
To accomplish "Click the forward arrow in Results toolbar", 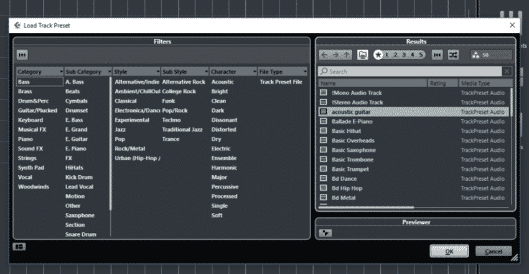I will tap(336, 55).
